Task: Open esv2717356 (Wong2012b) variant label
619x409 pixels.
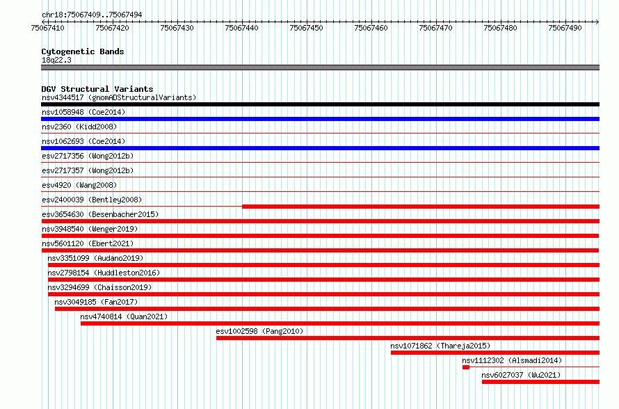Action: coord(88,156)
